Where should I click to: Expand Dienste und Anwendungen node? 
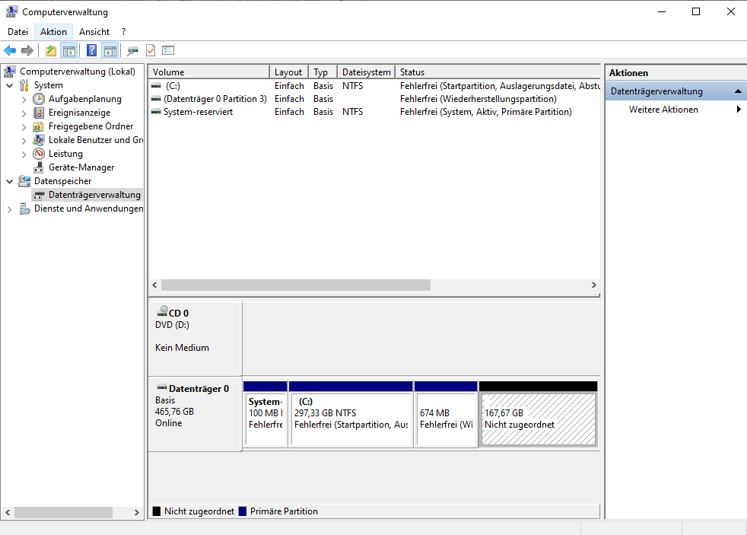coord(10,209)
